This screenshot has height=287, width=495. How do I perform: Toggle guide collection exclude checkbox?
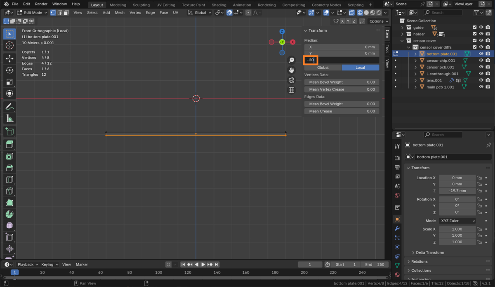[x=475, y=28]
